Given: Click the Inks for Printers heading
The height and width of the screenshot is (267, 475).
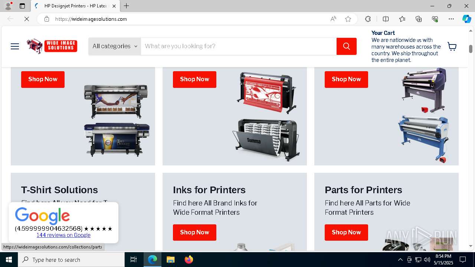Looking at the screenshot, I should click(x=209, y=190).
